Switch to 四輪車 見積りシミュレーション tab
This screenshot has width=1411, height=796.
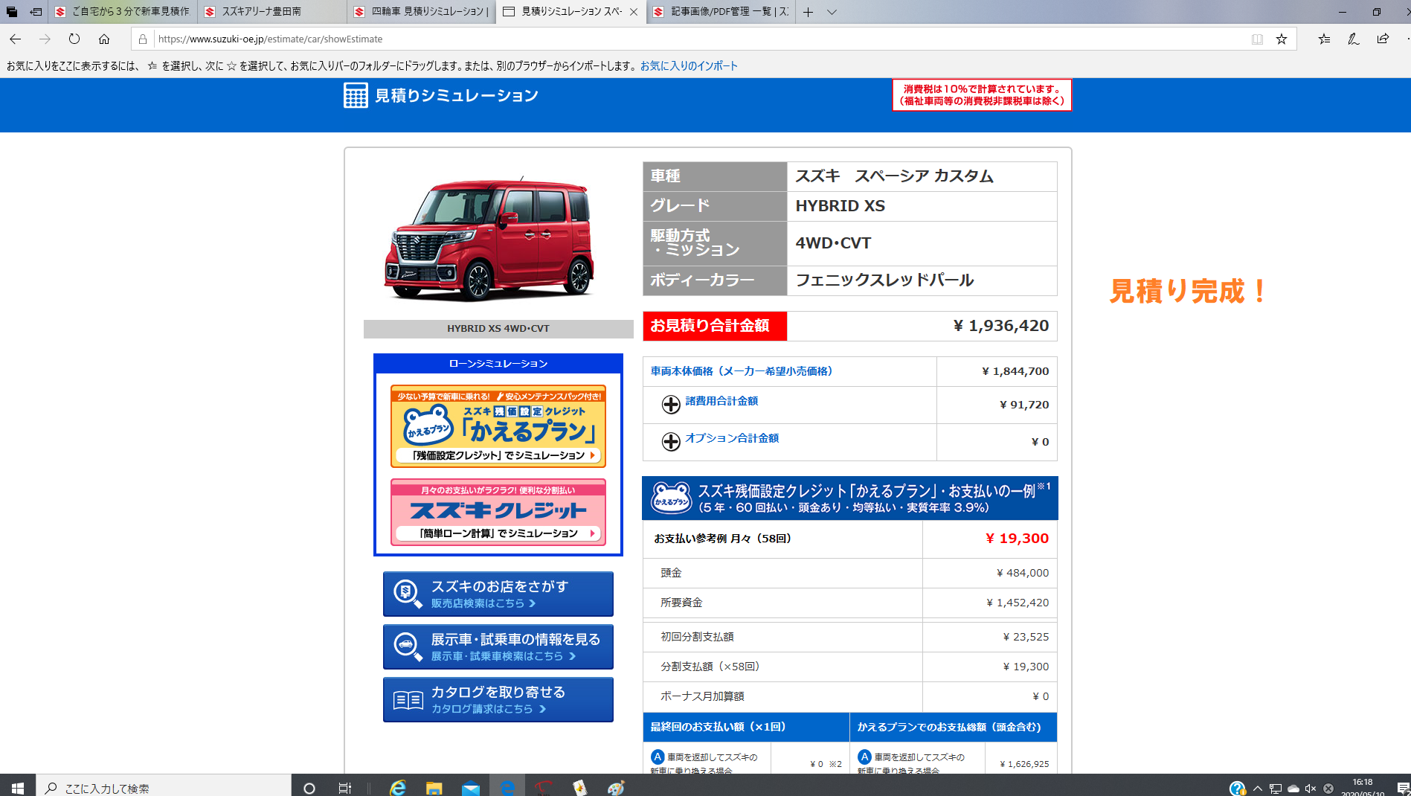click(422, 12)
